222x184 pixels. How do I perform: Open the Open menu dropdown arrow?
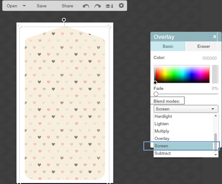point(24,6)
